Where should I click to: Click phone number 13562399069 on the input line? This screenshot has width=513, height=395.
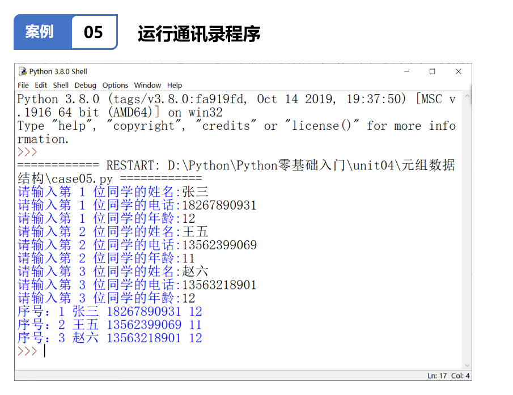219,245
